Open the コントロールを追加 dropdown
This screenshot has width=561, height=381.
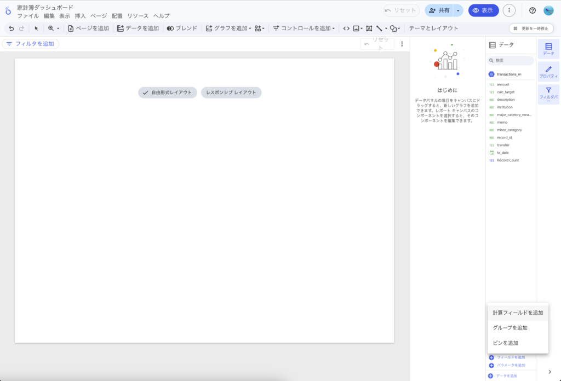point(304,28)
